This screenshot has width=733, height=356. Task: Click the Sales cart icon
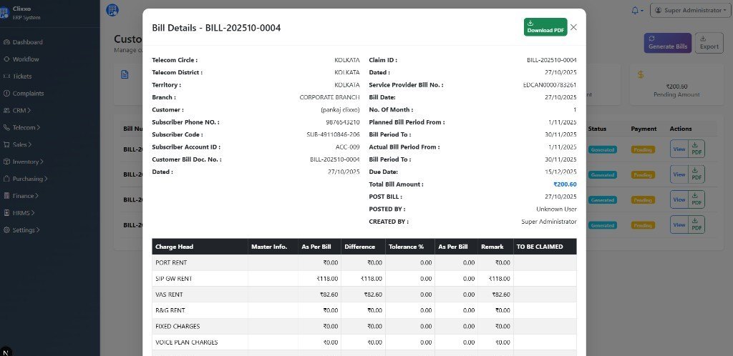coord(6,144)
